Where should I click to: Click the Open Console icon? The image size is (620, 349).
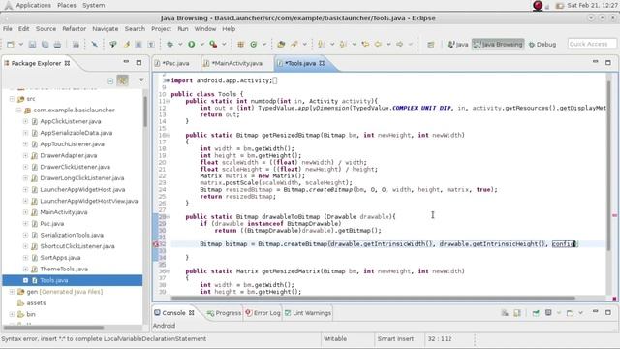tap(571, 313)
